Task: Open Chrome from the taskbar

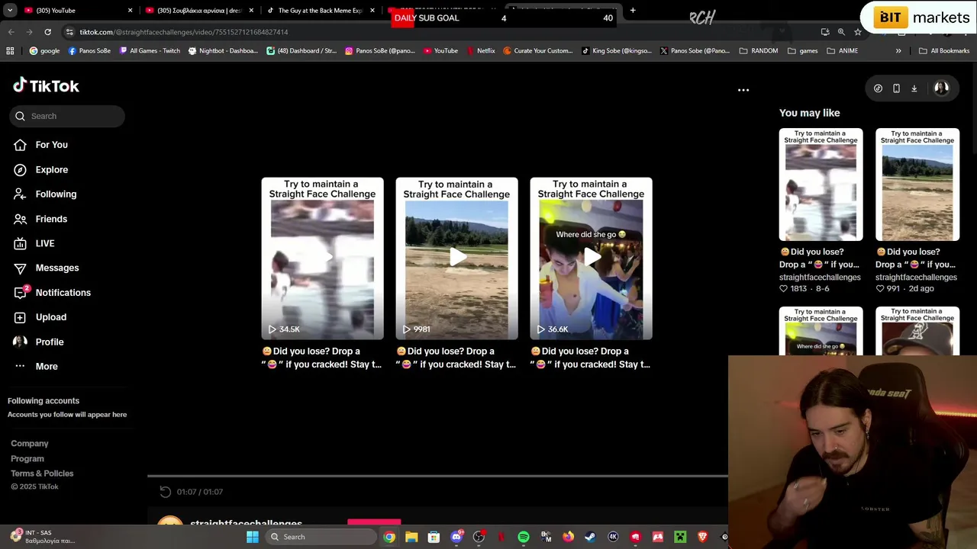Action: 389,537
